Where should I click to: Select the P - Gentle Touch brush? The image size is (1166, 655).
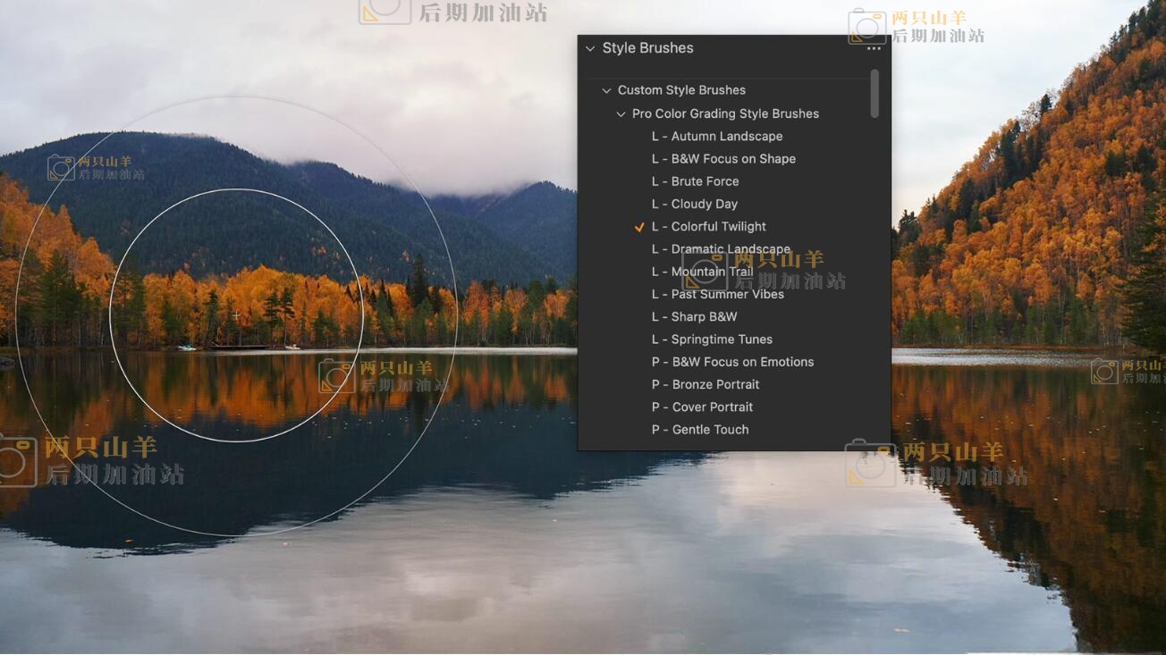click(700, 430)
